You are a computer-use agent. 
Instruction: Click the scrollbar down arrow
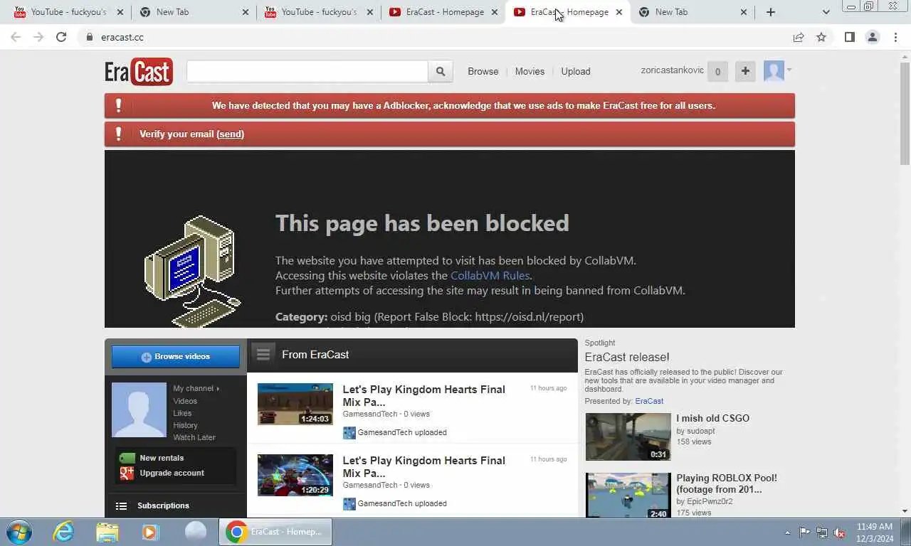(905, 511)
